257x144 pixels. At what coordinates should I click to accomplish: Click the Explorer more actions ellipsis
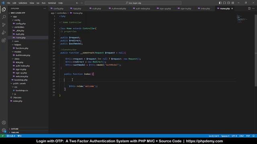point(45,8)
